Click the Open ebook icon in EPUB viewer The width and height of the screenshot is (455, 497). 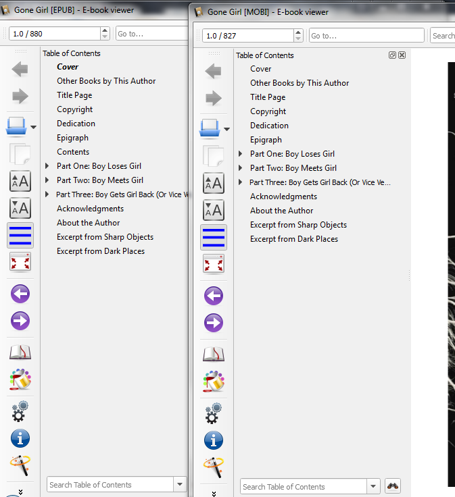click(16, 127)
